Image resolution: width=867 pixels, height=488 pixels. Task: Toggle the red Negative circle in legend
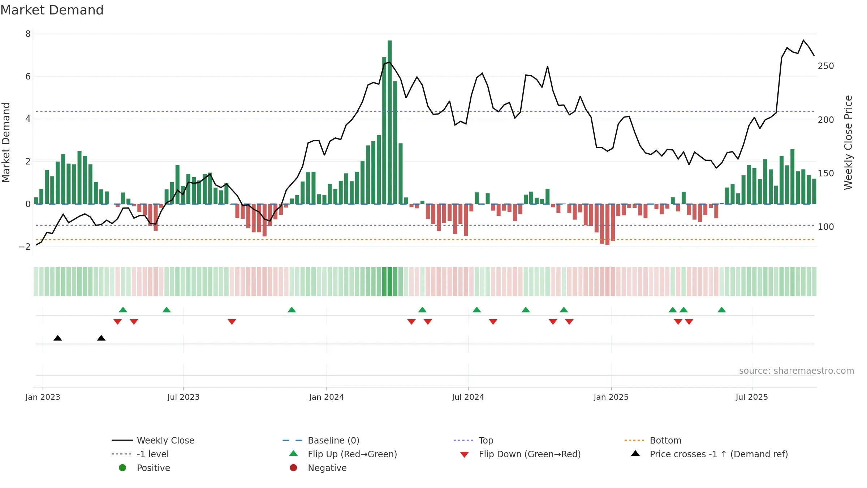pos(293,468)
